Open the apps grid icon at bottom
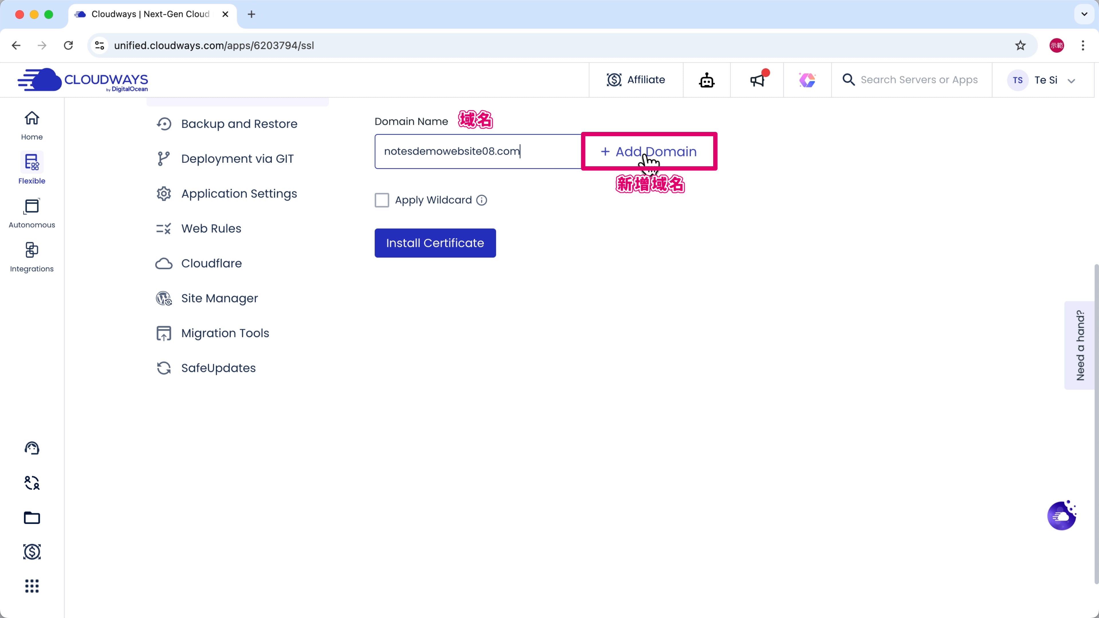Image resolution: width=1099 pixels, height=618 pixels. point(31,586)
